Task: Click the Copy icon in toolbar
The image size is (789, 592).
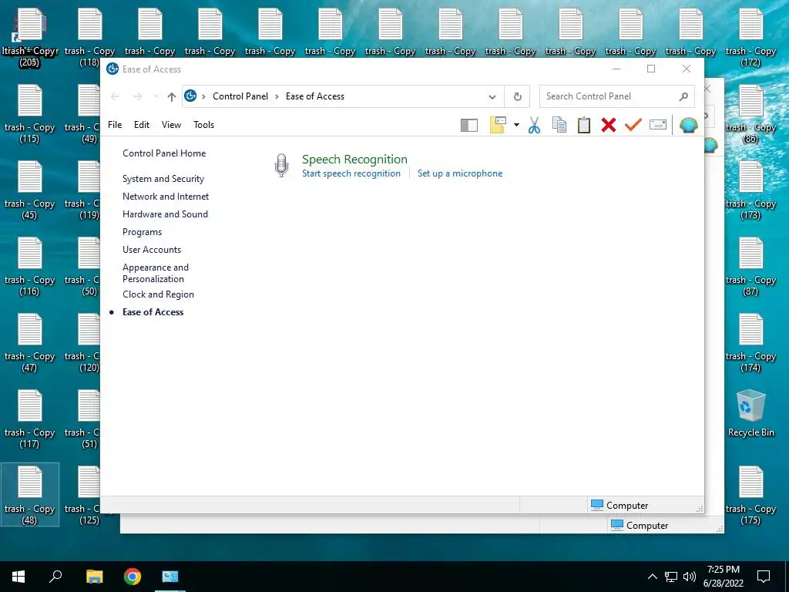Action: (x=559, y=125)
